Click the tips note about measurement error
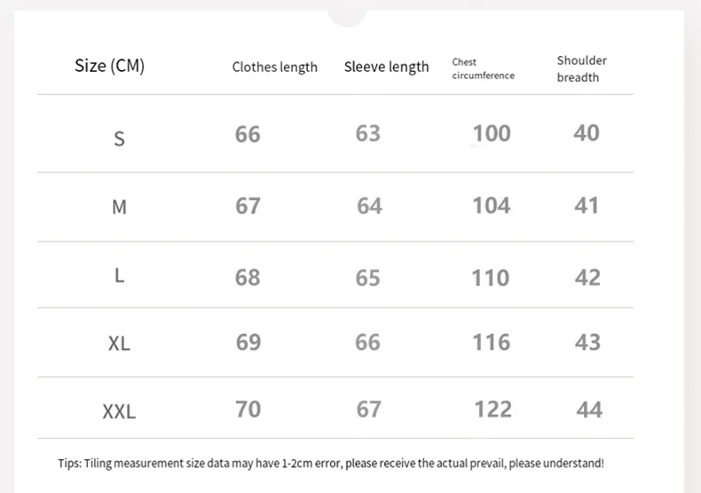Image resolution: width=701 pixels, height=493 pixels. pyautogui.click(x=330, y=463)
